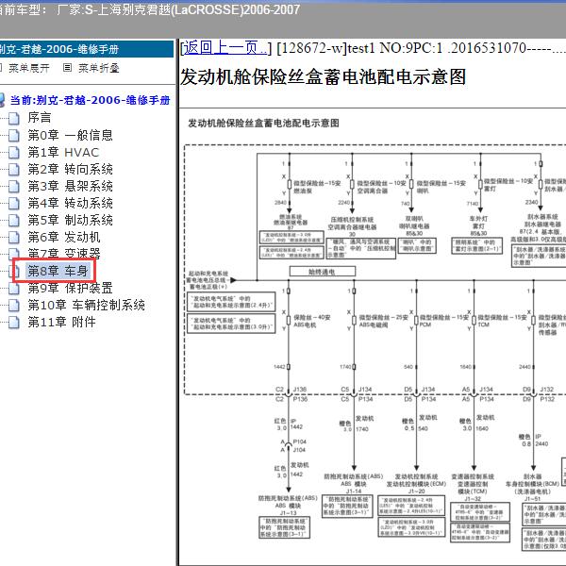Screen dimensions: 566x566
Task: Click the 别克-君越-2006-维修手册 panel header
Action: click(x=87, y=49)
